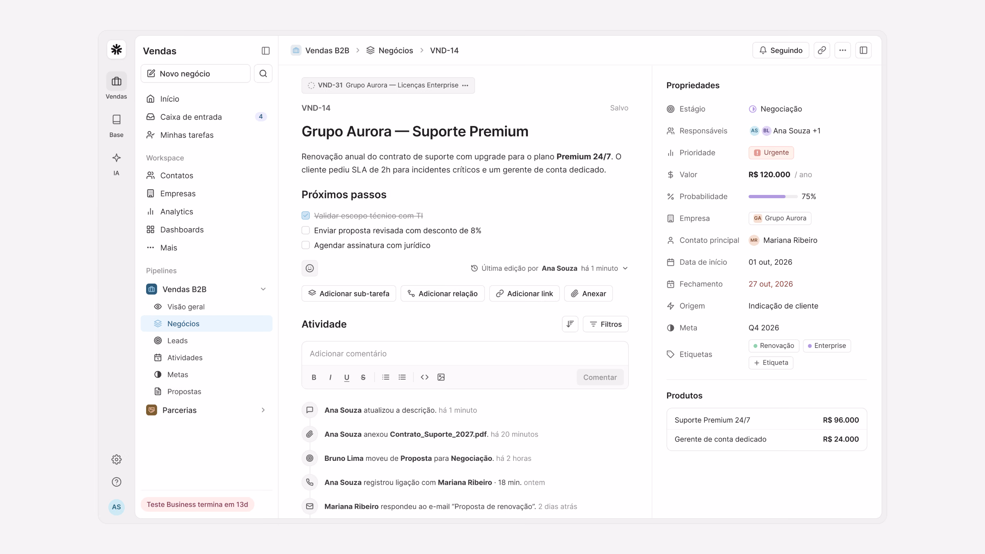Insert numbered list in the comment editor

point(386,377)
